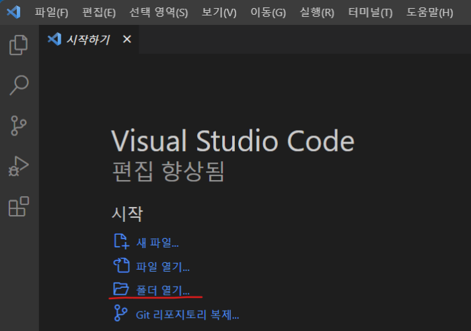Image resolution: width=471 pixels, height=331 pixels.
Task: Click the Git branch icon beside Git 리포지토리 복제
Action: [120, 313]
